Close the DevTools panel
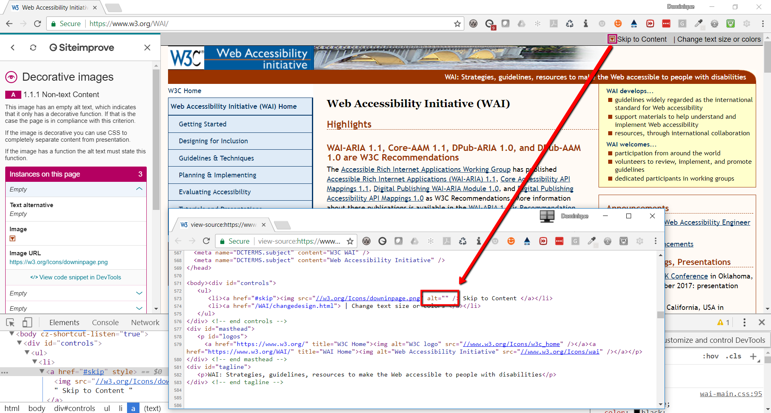This screenshot has height=413, width=771. click(x=761, y=322)
